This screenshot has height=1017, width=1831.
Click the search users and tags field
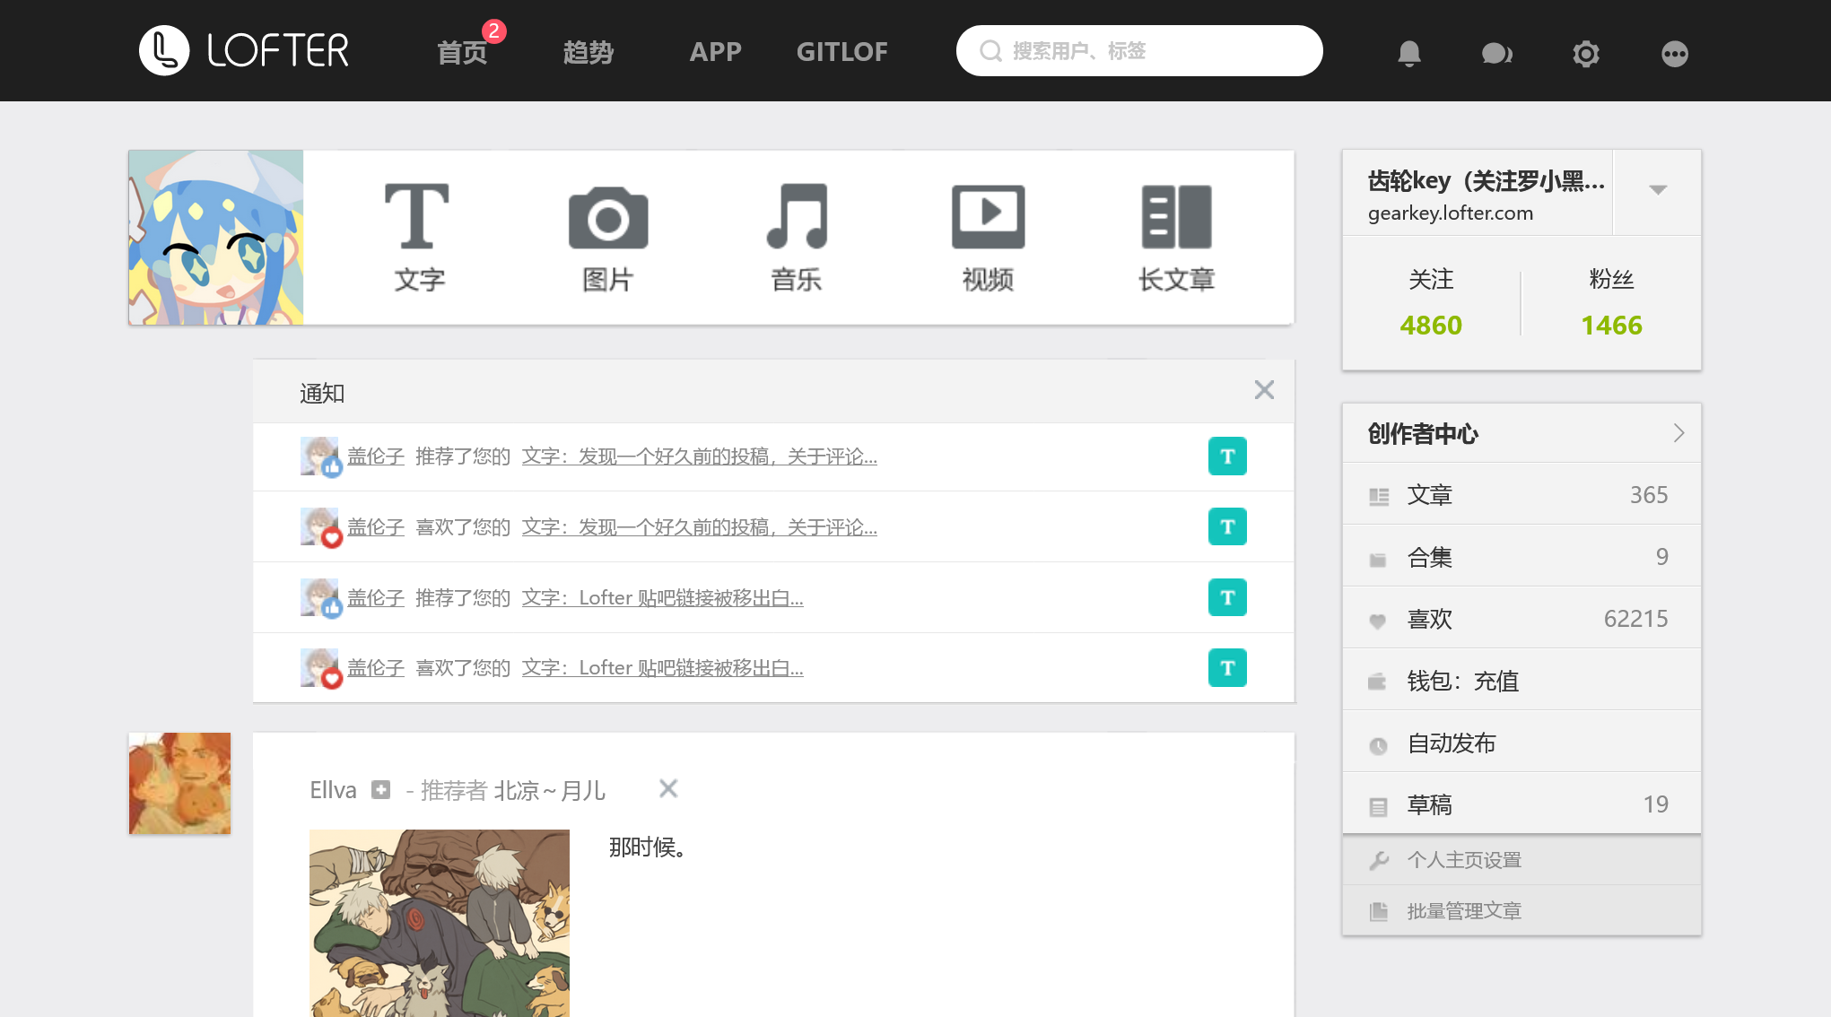[1139, 50]
